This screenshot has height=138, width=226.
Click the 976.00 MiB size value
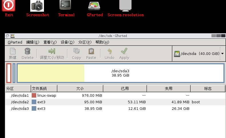(x=92, y=95)
